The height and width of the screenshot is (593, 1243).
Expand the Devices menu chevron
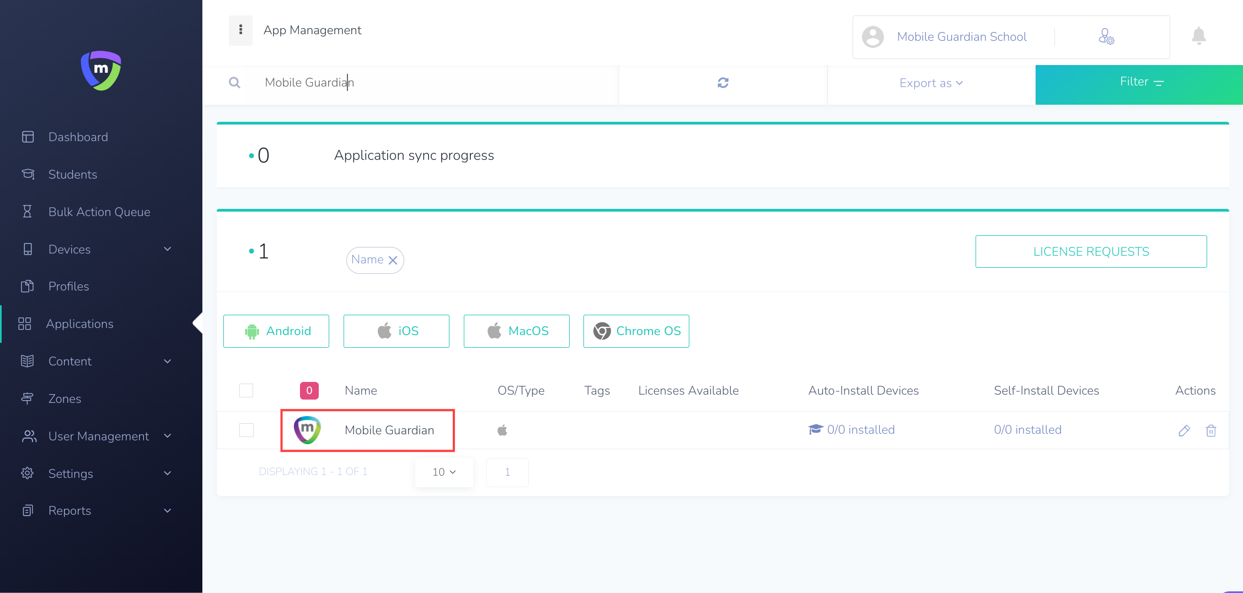(168, 249)
